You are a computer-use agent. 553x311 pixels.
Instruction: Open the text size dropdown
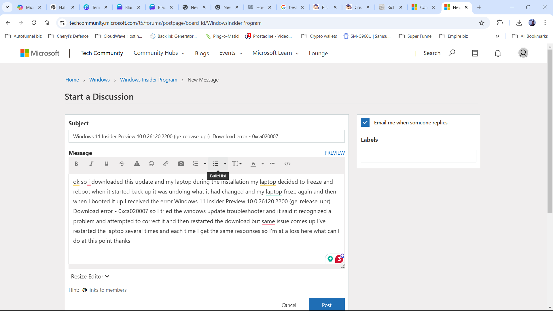[x=237, y=164]
